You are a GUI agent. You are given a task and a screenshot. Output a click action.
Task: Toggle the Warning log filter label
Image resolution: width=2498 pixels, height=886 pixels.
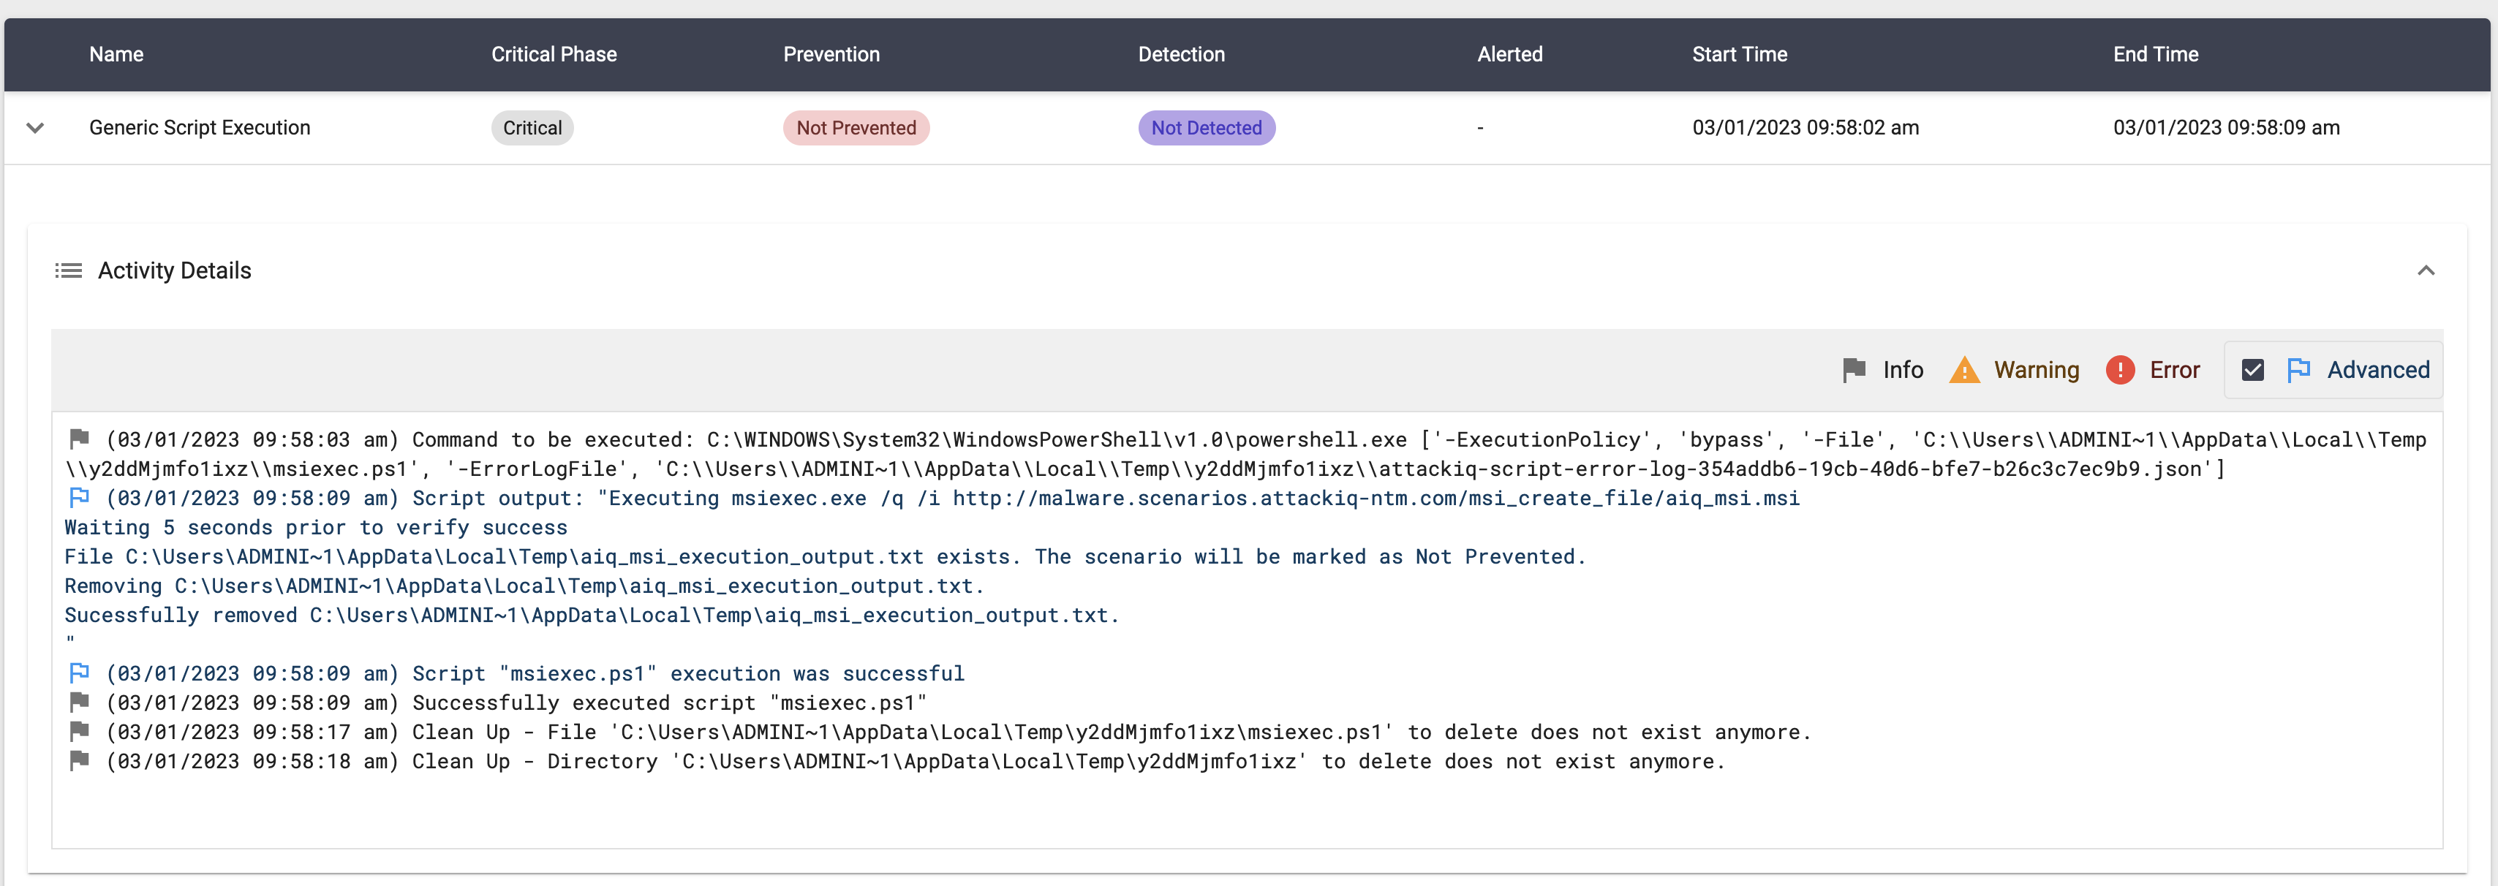[x=2035, y=369]
